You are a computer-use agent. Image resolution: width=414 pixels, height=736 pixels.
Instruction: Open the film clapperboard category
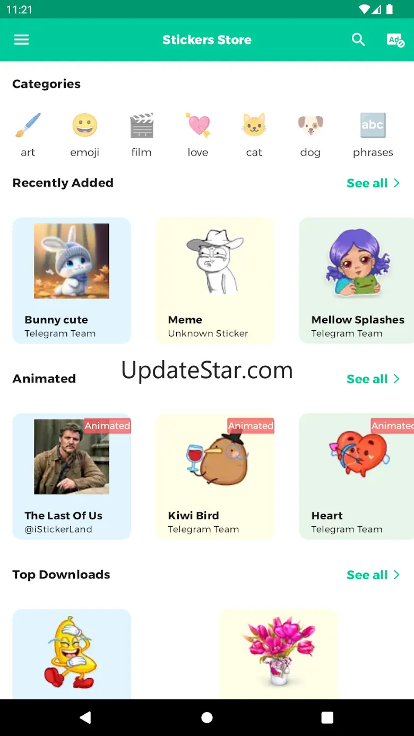tap(142, 135)
